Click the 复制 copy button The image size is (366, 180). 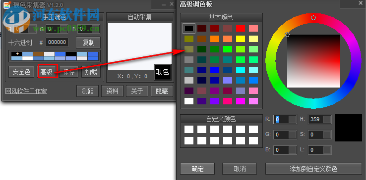point(88,43)
